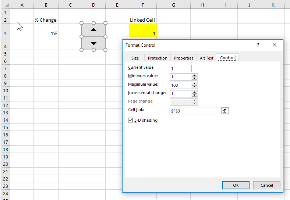Select row 2 header
This screenshot has height=200, width=290.
(6, 20)
